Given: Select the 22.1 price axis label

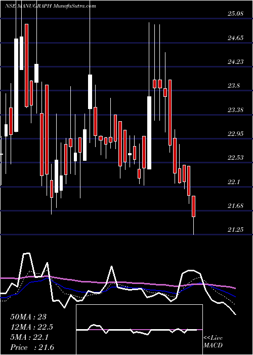Looking at the screenshot, I should pyautogui.click(x=234, y=182).
